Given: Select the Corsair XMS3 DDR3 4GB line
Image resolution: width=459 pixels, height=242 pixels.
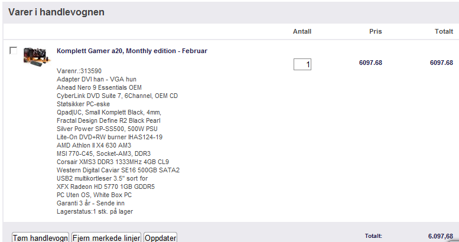Looking at the screenshot, I should 113,162.
